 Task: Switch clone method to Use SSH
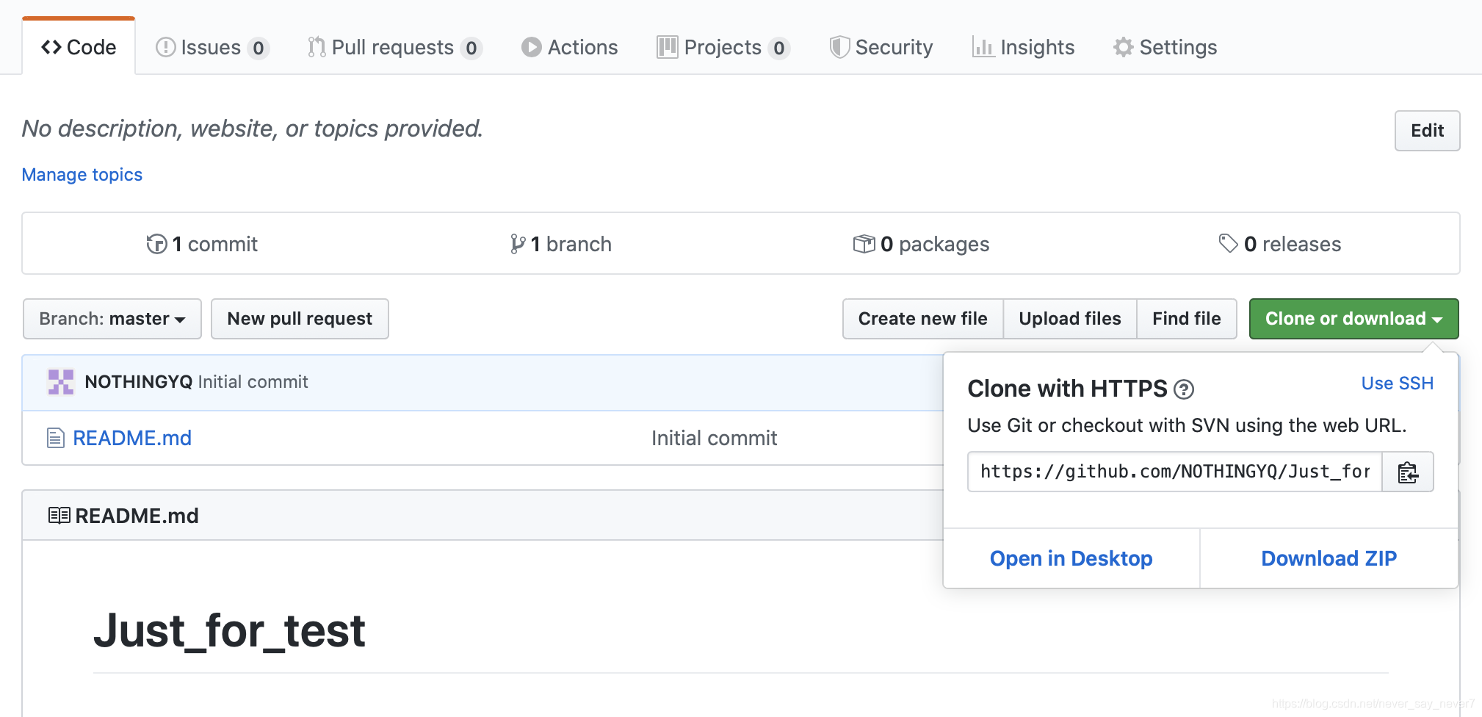tap(1397, 383)
